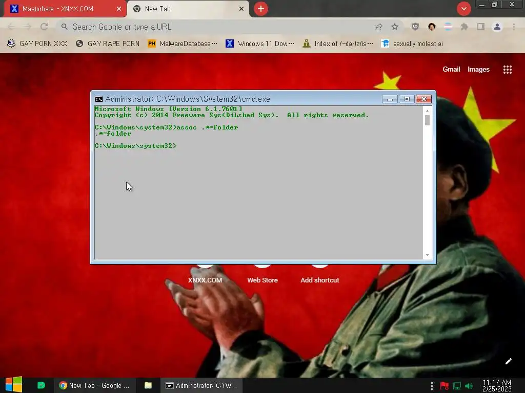Click the Customize Chrome pencil icon
The height and width of the screenshot is (393, 525).
click(508, 361)
